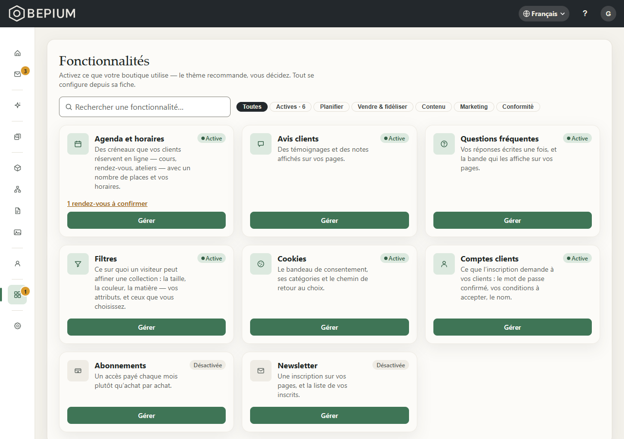Open the Français language dropdown

(x=544, y=14)
